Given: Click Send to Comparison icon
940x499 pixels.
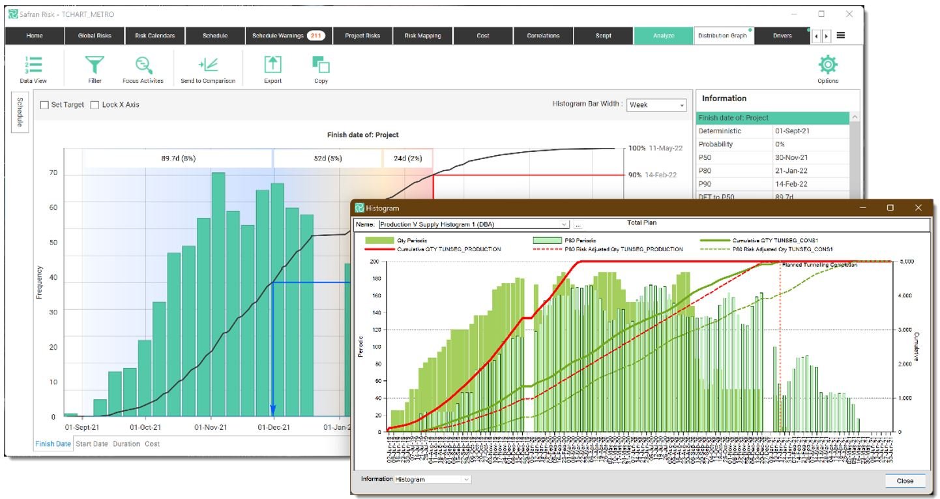Looking at the screenshot, I should point(207,65).
